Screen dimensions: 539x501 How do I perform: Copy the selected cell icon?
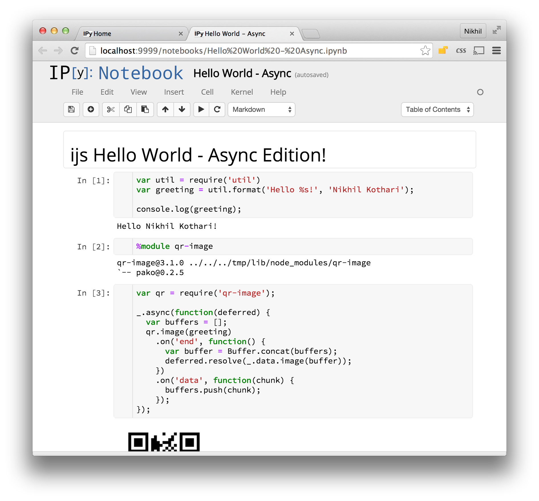[x=128, y=109]
